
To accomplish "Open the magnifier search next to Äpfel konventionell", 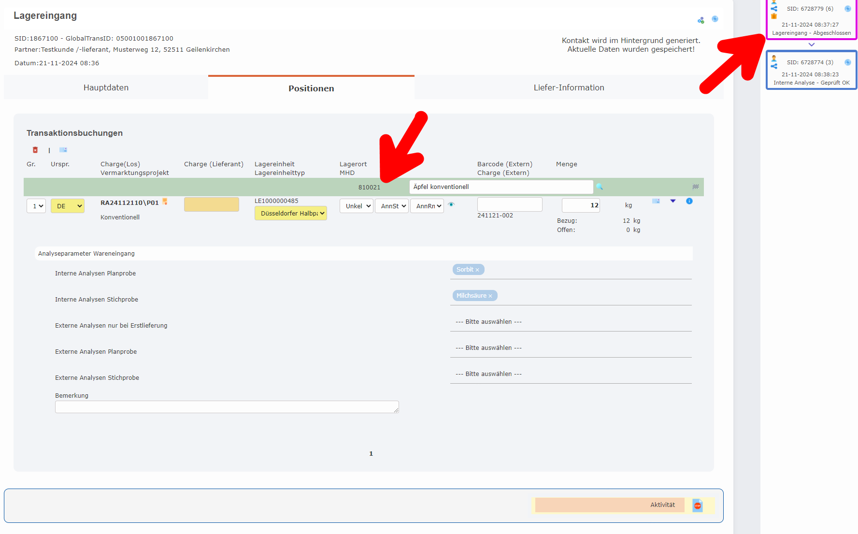I will tap(599, 187).
